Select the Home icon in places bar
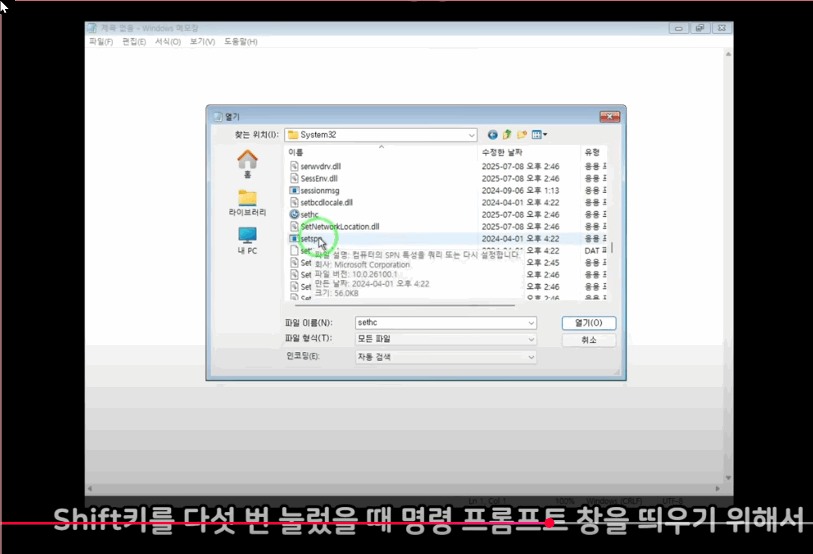Screen dimensions: 813x554 pyautogui.click(x=247, y=164)
